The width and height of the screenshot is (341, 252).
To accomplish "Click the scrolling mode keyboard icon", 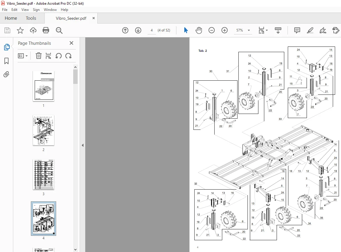I will [x=278, y=30].
